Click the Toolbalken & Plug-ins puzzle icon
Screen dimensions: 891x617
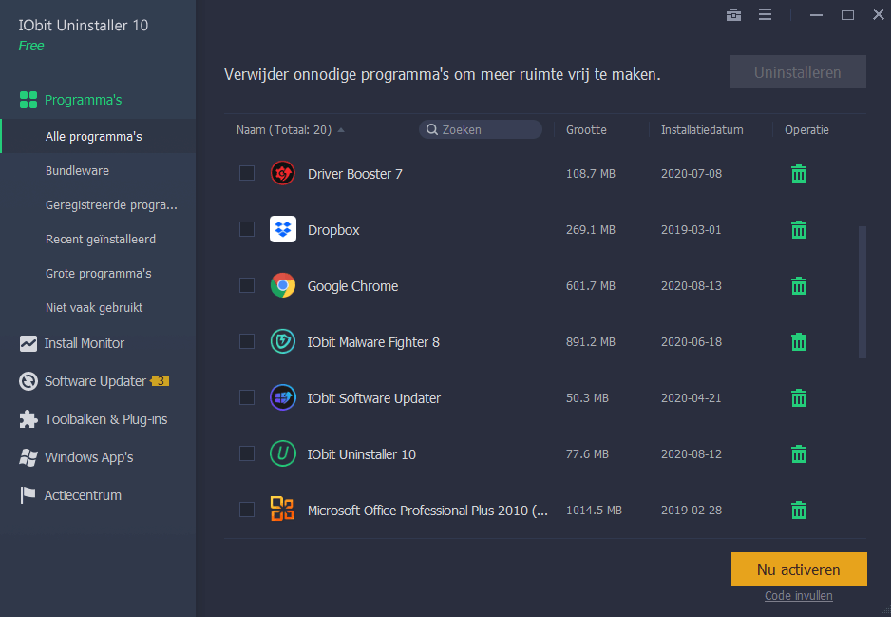(28, 419)
